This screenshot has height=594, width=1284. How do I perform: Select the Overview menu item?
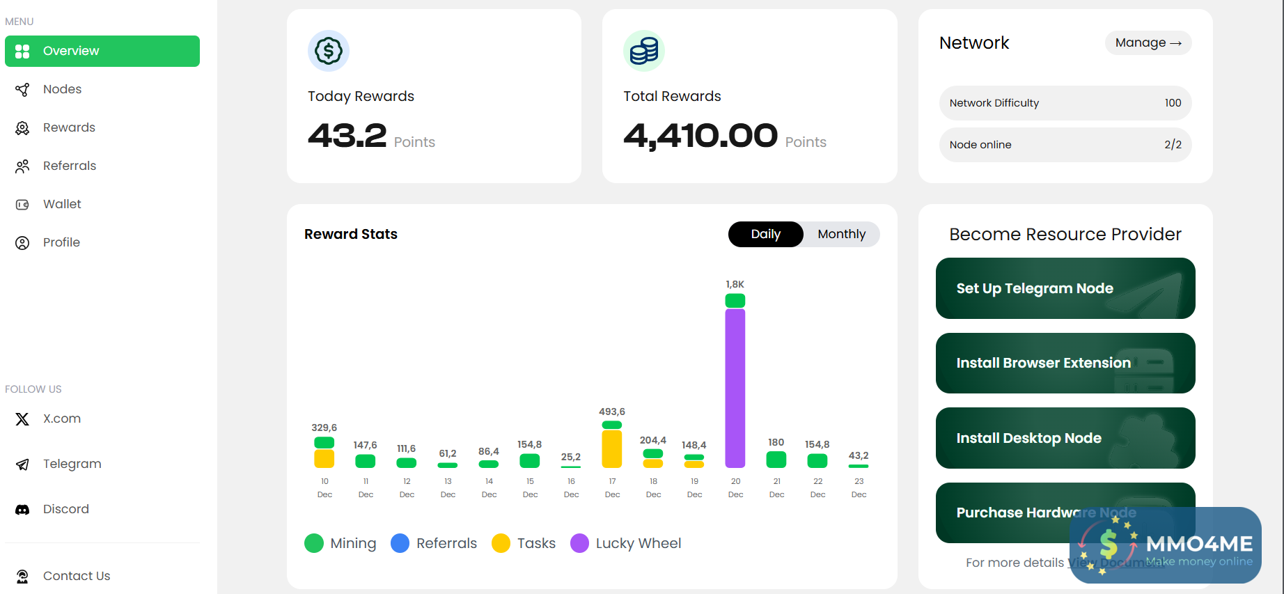click(102, 52)
